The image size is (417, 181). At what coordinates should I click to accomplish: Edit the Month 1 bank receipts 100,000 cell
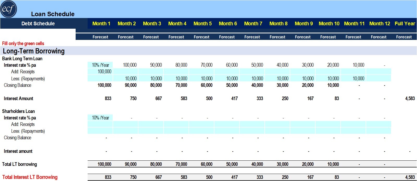point(100,71)
